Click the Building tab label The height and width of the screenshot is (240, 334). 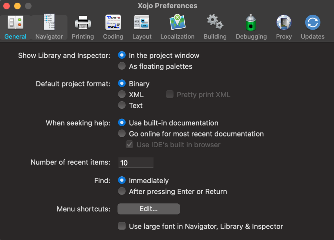(215, 37)
